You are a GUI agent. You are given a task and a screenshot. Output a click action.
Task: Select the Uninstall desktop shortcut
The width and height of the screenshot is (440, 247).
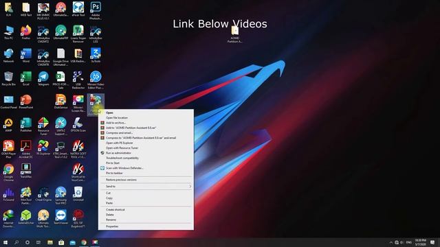click(x=78, y=194)
